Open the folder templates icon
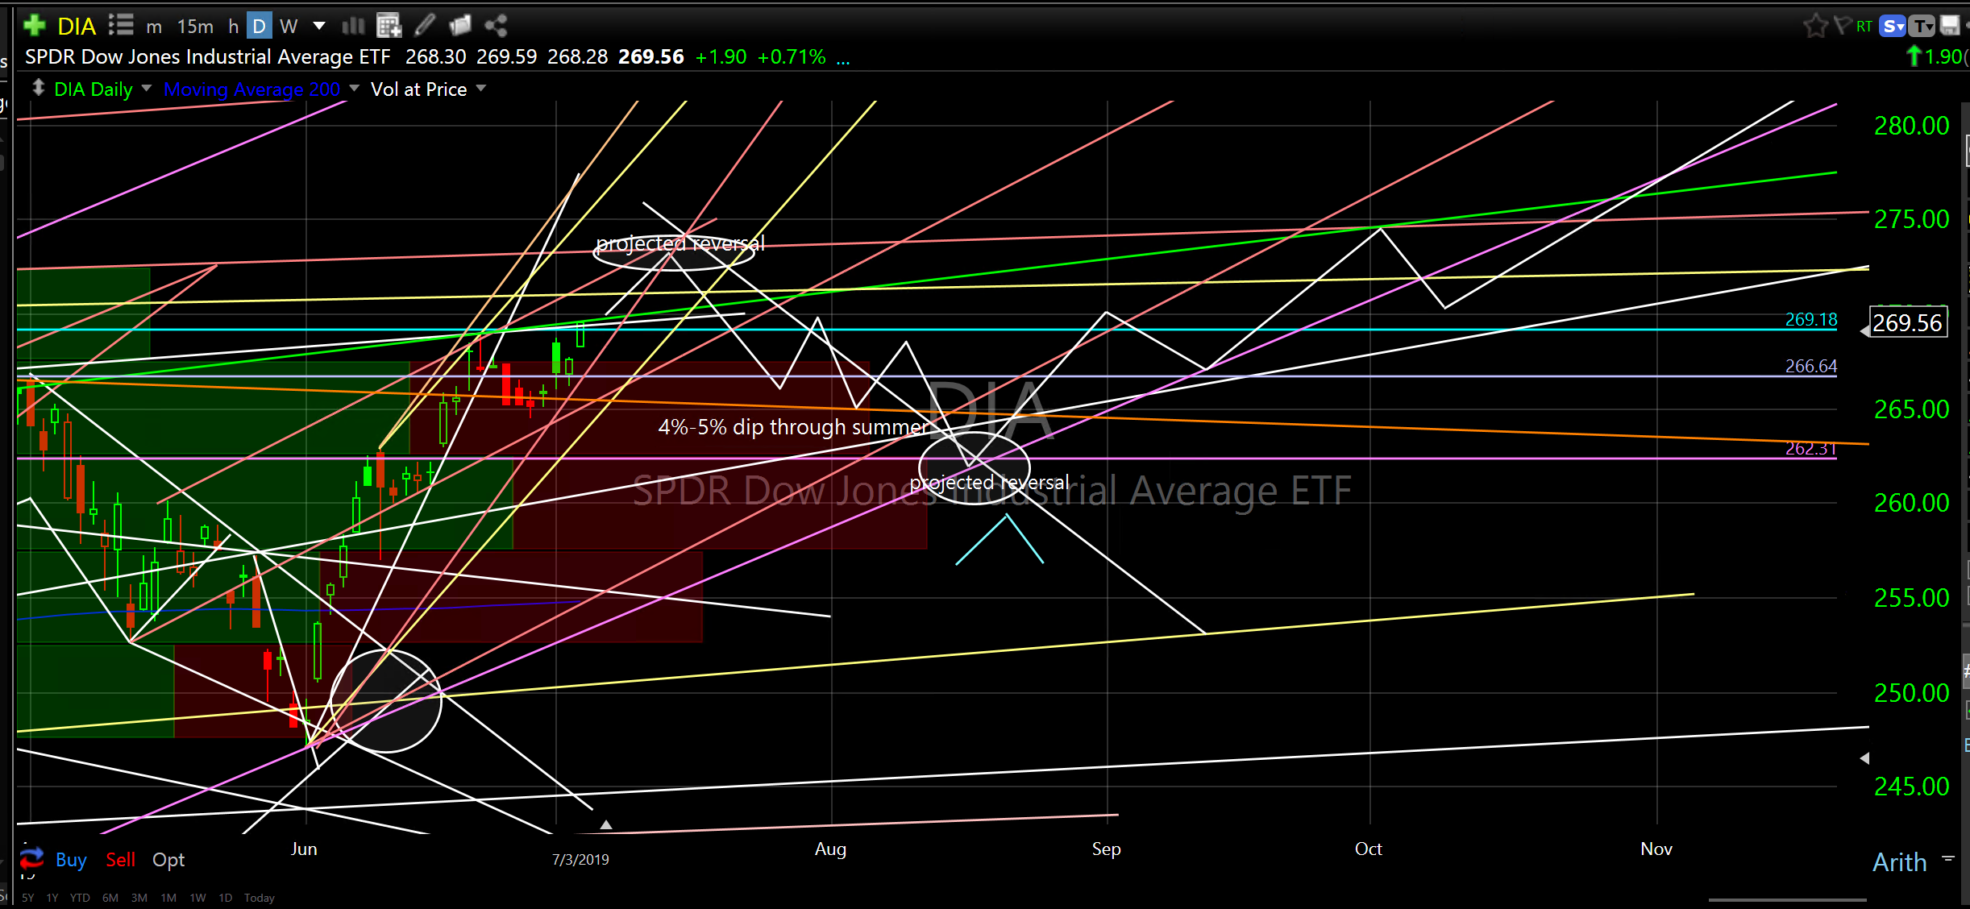The image size is (1970, 909). 460,26
